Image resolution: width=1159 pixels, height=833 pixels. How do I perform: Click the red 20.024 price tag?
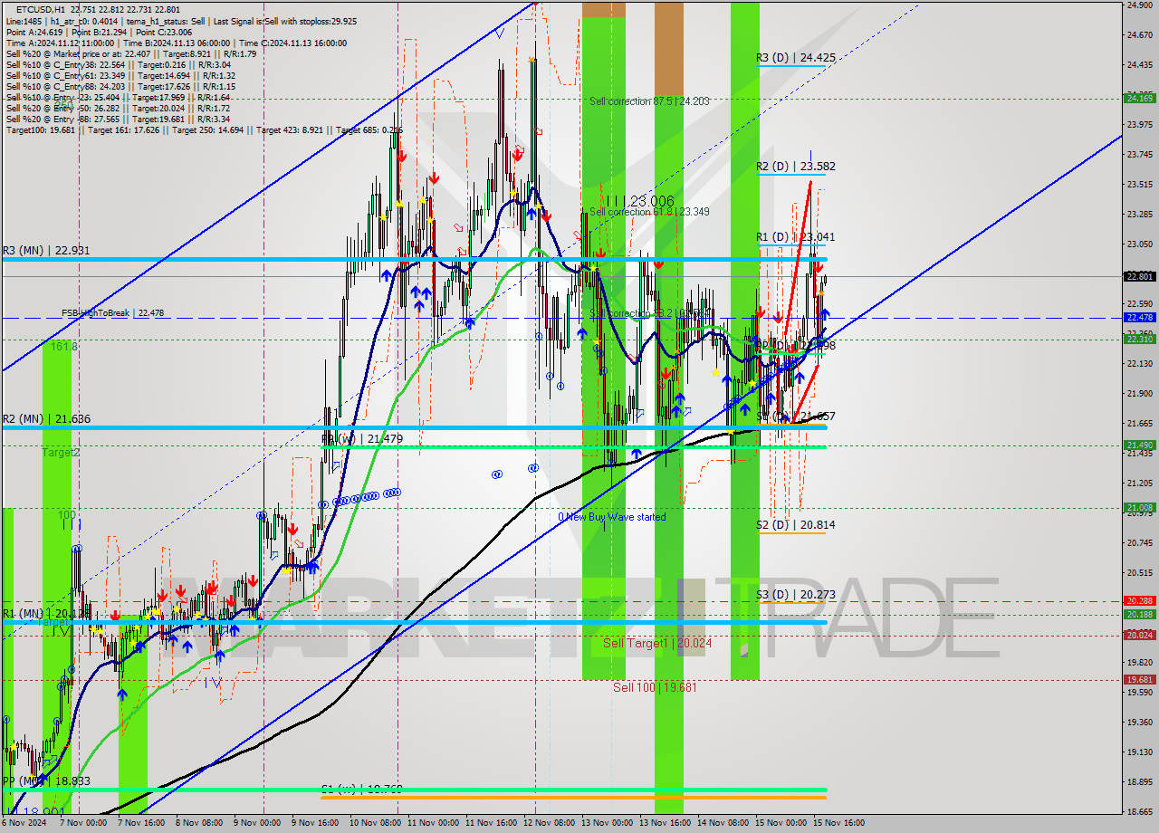pos(1138,636)
